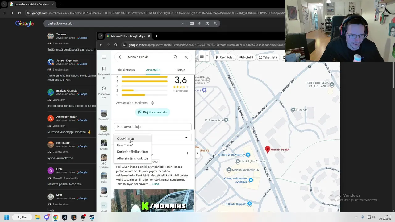Show hidden icons in the system tray
This screenshot has height=222, width=395.
356,217
